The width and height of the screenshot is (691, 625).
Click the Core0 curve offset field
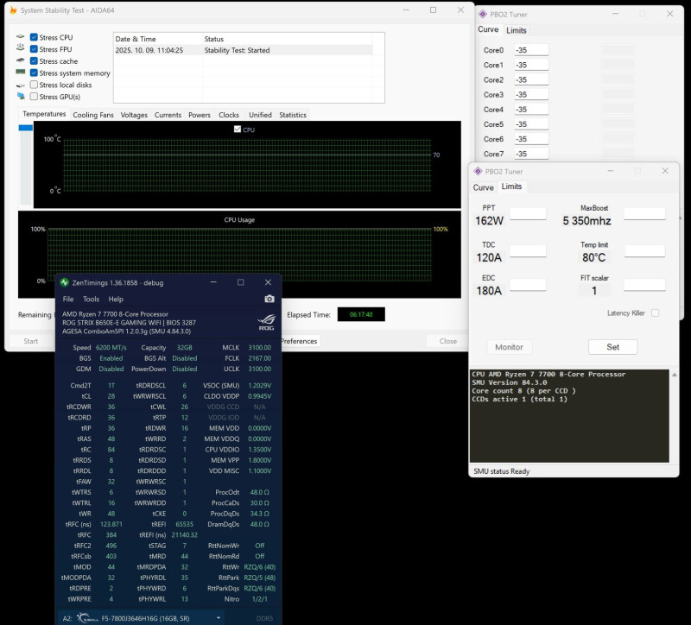coord(531,50)
